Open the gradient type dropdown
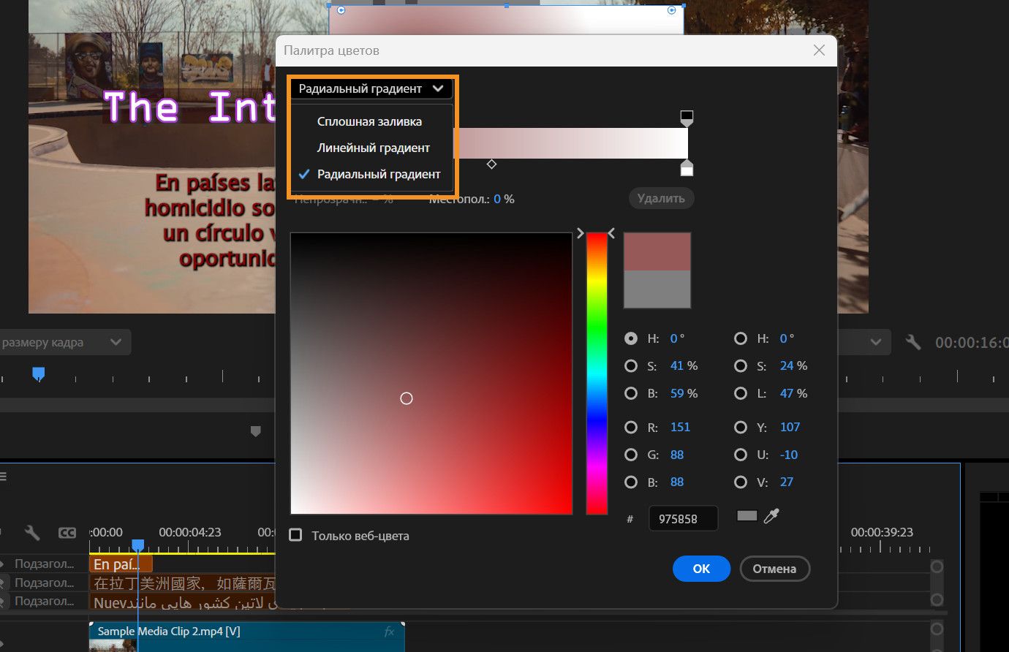Screen dimensions: 1009x652 click(371, 88)
